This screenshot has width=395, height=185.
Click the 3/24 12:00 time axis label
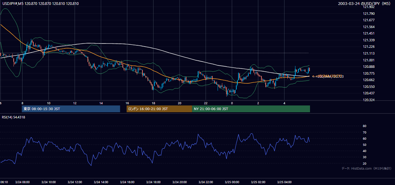click(74, 182)
